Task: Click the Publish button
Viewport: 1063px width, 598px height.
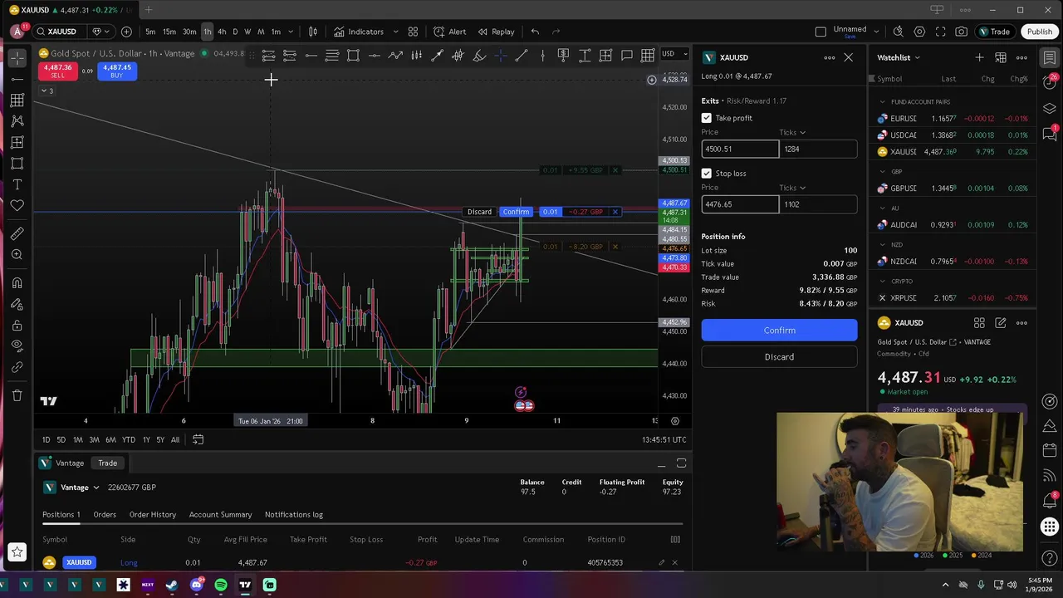Action: click(1039, 32)
